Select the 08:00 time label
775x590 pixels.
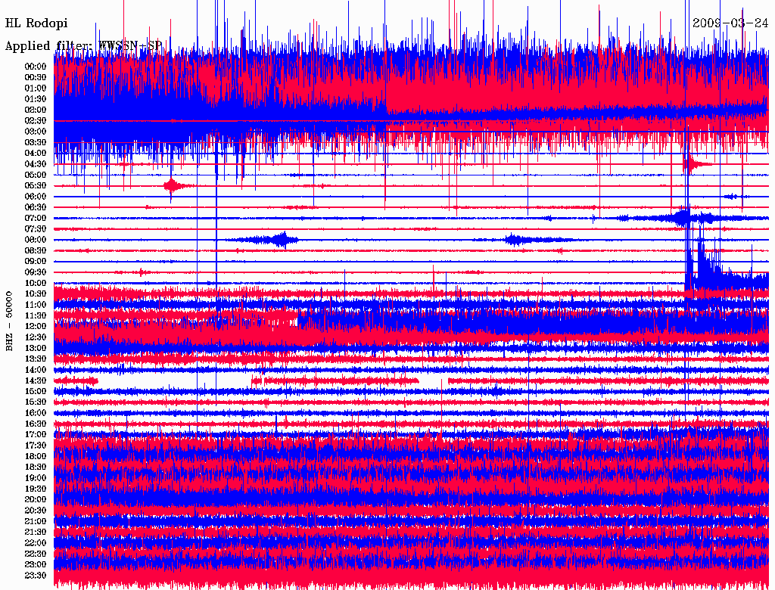point(36,240)
